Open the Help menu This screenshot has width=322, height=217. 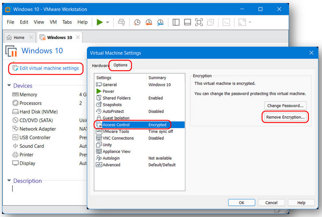(82, 22)
